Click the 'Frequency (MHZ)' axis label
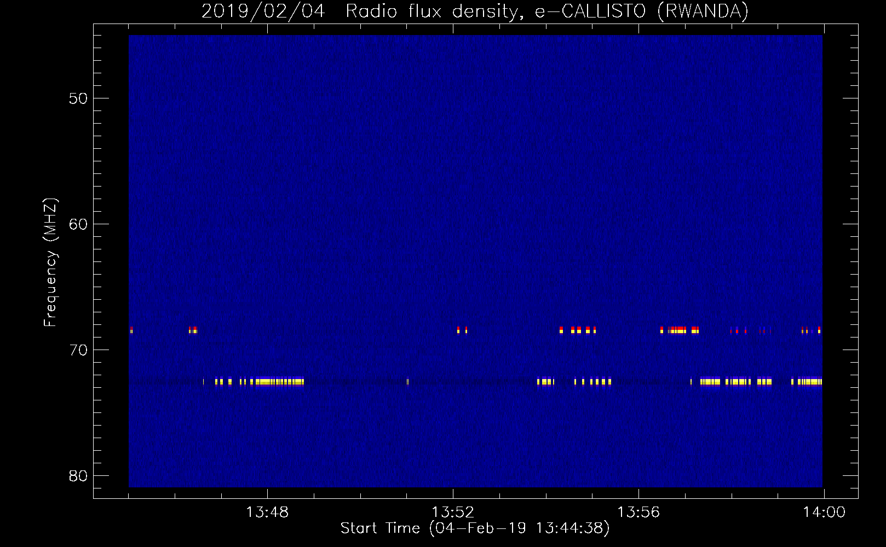The width and height of the screenshot is (886, 547). (x=50, y=263)
